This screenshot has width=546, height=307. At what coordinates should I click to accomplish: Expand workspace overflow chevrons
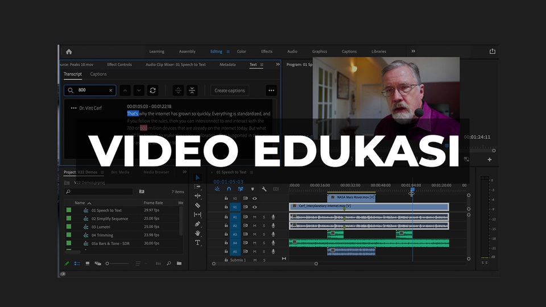click(x=413, y=51)
